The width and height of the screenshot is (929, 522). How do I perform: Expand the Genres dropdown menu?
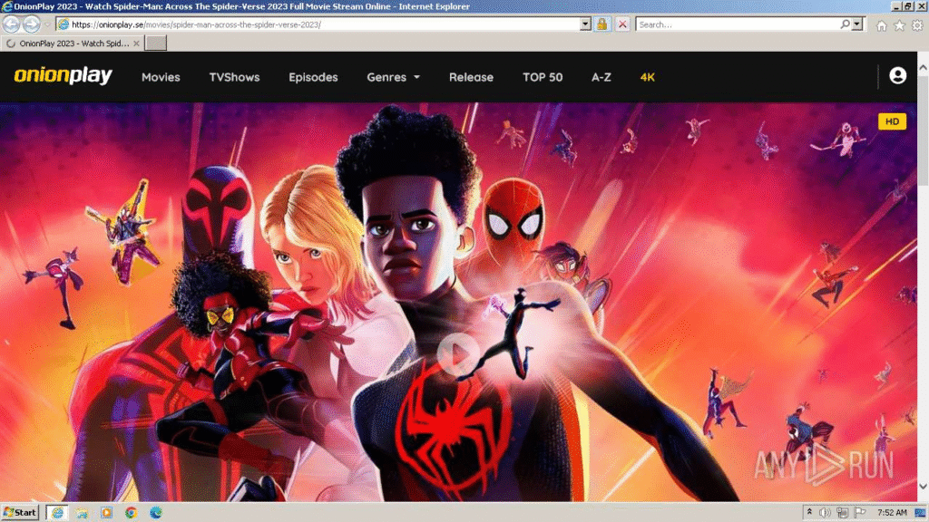394,77
